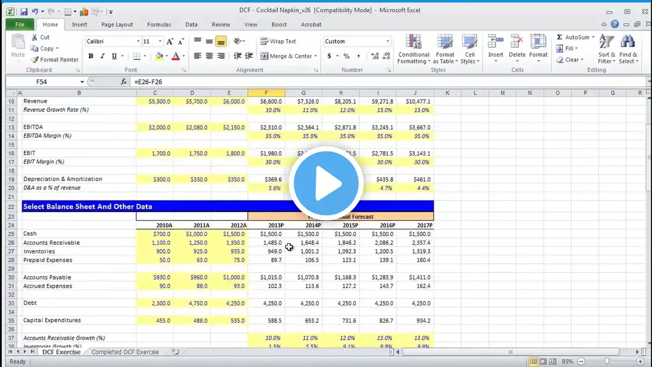
Task: Toggle the highlighted Bottom Align button
Action: tap(221, 41)
